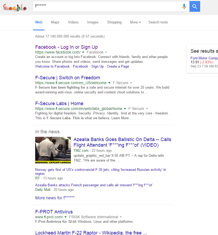Open More news for f****** link
The width and height of the screenshot is (218, 235).
tap(55, 198)
